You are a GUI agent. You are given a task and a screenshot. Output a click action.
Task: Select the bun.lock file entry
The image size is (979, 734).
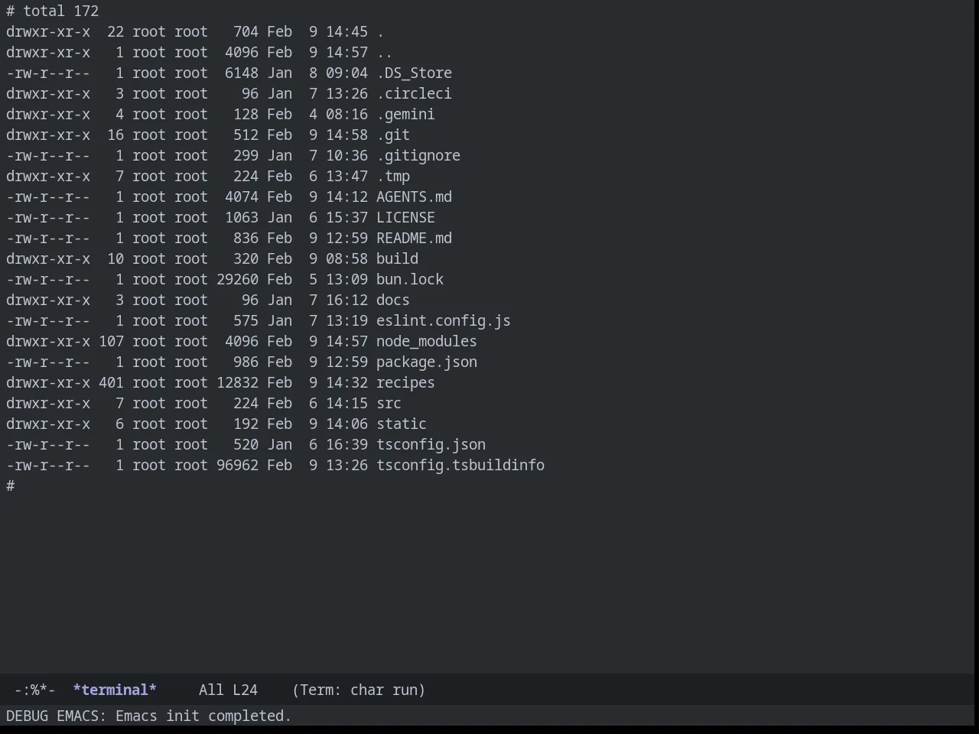click(410, 279)
